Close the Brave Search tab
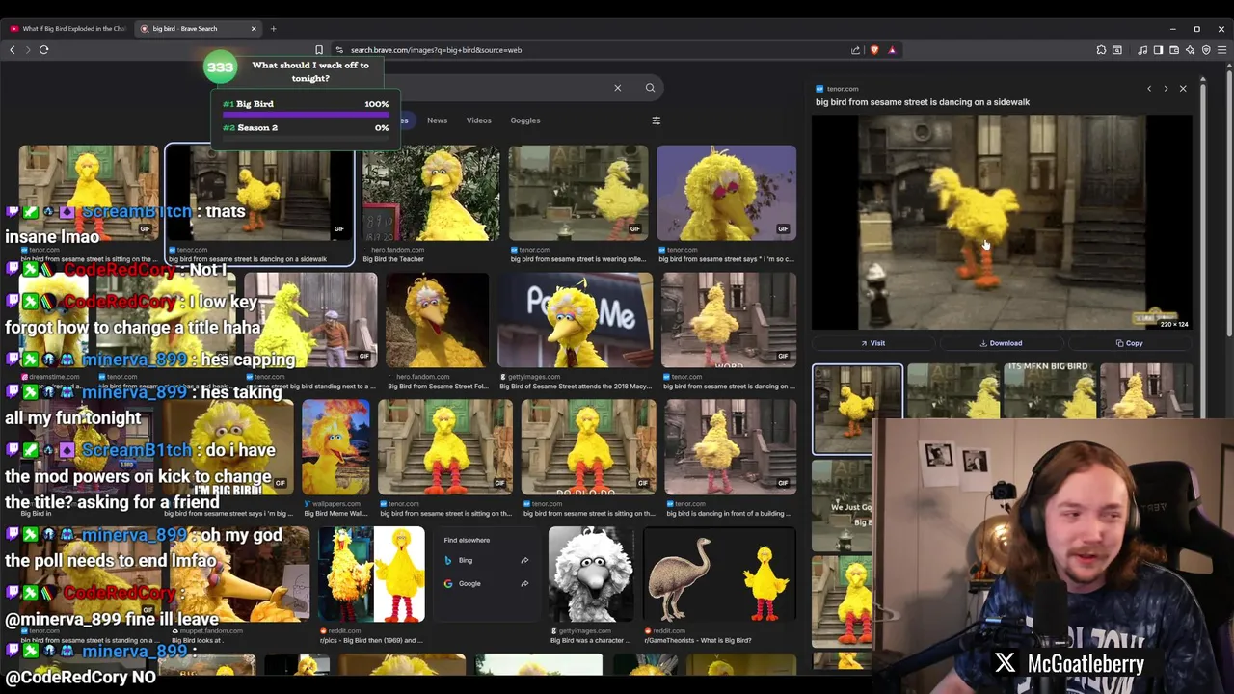The image size is (1234, 694). click(x=254, y=28)
